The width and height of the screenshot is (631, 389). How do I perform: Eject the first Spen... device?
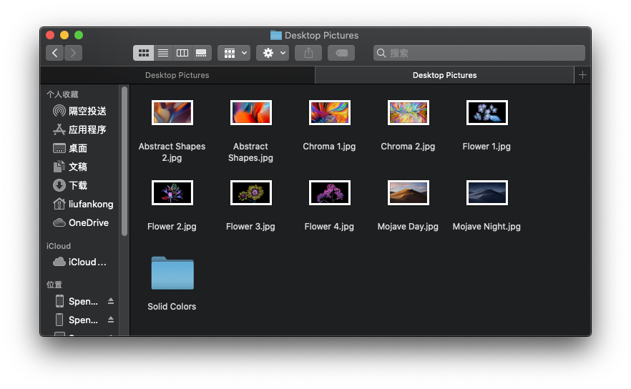pyautogui.click(x=111, y=301)
